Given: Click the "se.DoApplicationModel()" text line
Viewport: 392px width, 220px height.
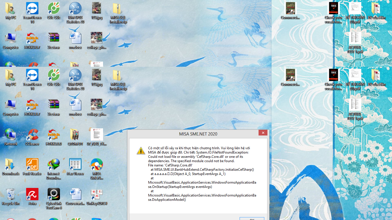Looking at the screenshot, I should click(x=167, y=200).
